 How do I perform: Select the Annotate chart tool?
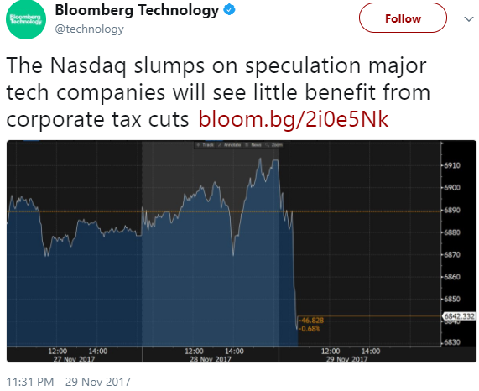click(x=230, y=145)
